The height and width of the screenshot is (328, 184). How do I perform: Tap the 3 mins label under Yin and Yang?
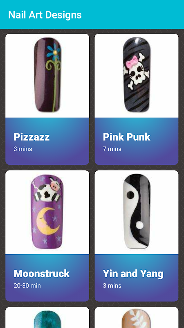112,285
